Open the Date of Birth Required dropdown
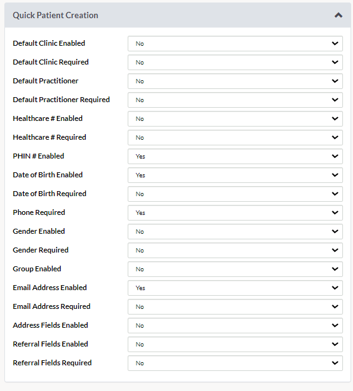 point(235,194)
